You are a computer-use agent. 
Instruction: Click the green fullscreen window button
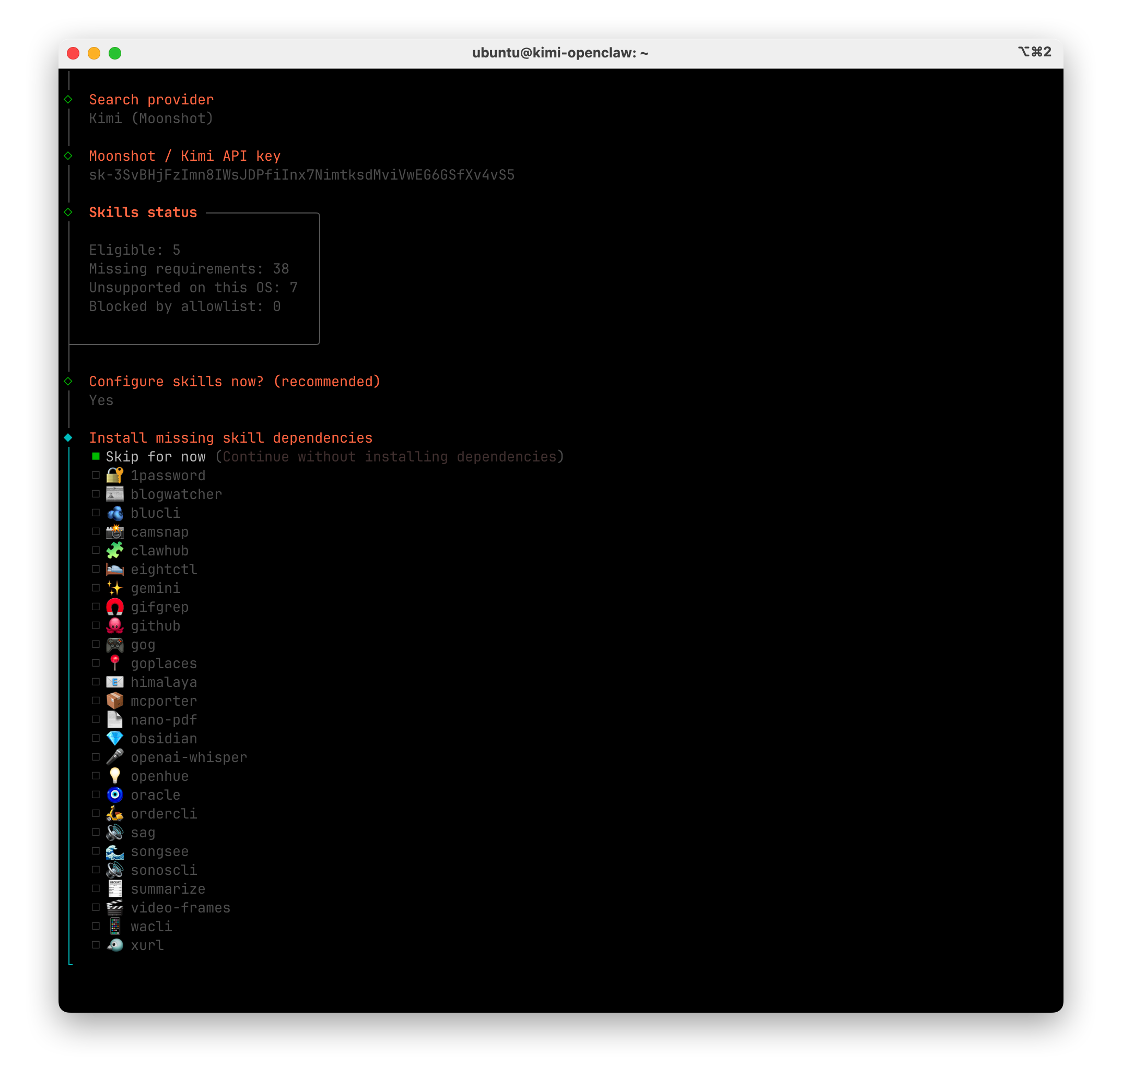pos(115,53)
